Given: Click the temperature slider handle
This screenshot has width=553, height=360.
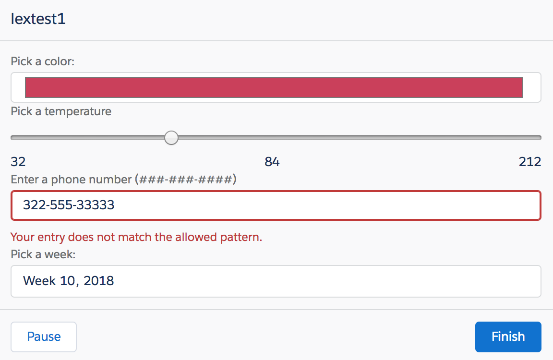Looking at the screenshot, I should coord(171,137).
